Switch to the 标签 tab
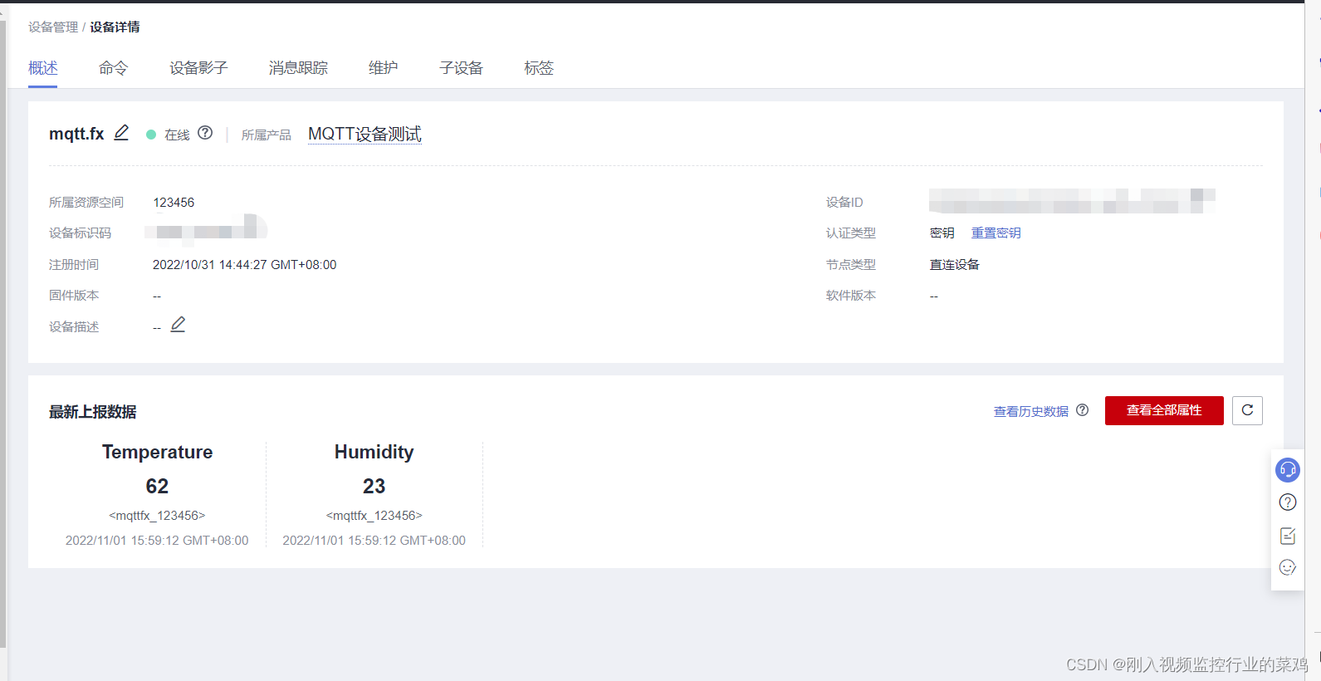 (539, 68)
